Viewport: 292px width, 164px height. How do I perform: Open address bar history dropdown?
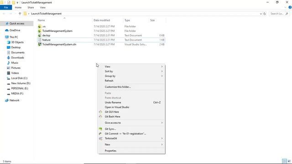click(x=261, y=14)
